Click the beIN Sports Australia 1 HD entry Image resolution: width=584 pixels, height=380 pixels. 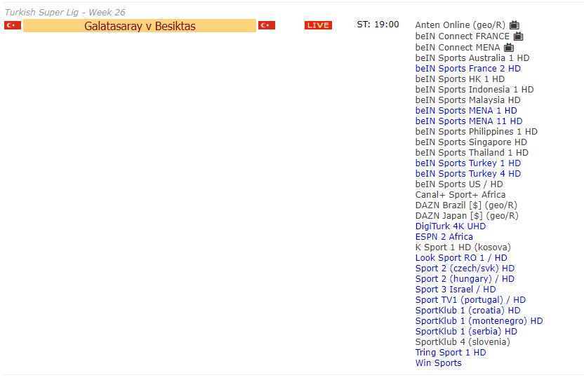click(472, 58)
